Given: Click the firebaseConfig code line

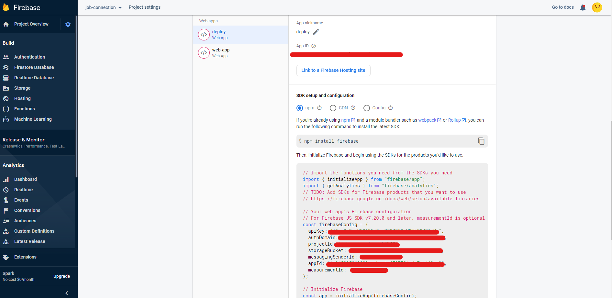Looking at the screenshot, I should [x=335, y=225].
